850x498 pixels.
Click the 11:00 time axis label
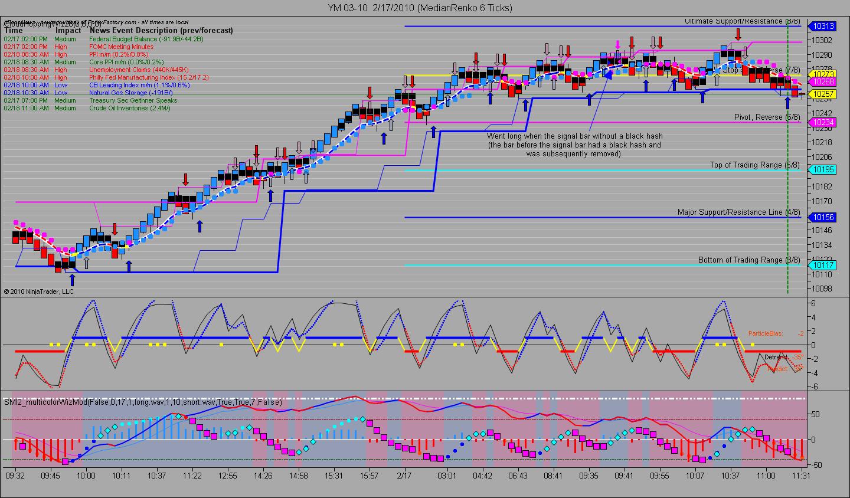(766, 475)
